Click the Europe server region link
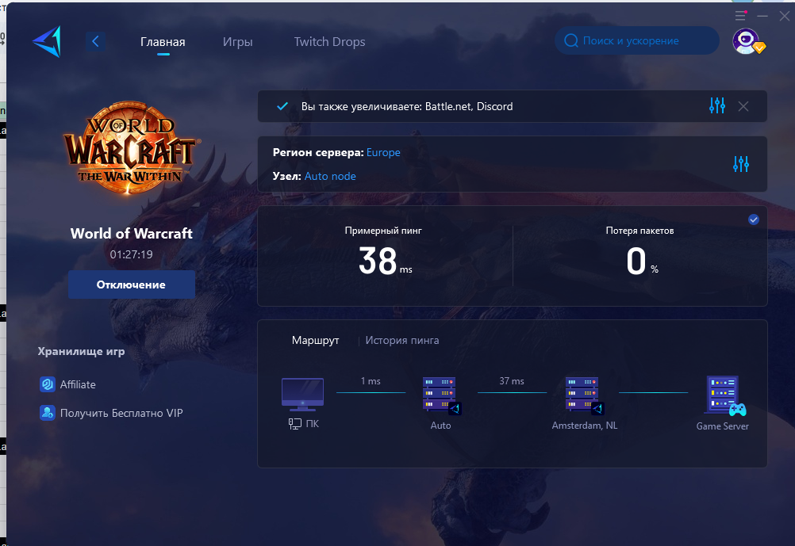The height and width of the screenshot is (546, 795). [383, 152]
